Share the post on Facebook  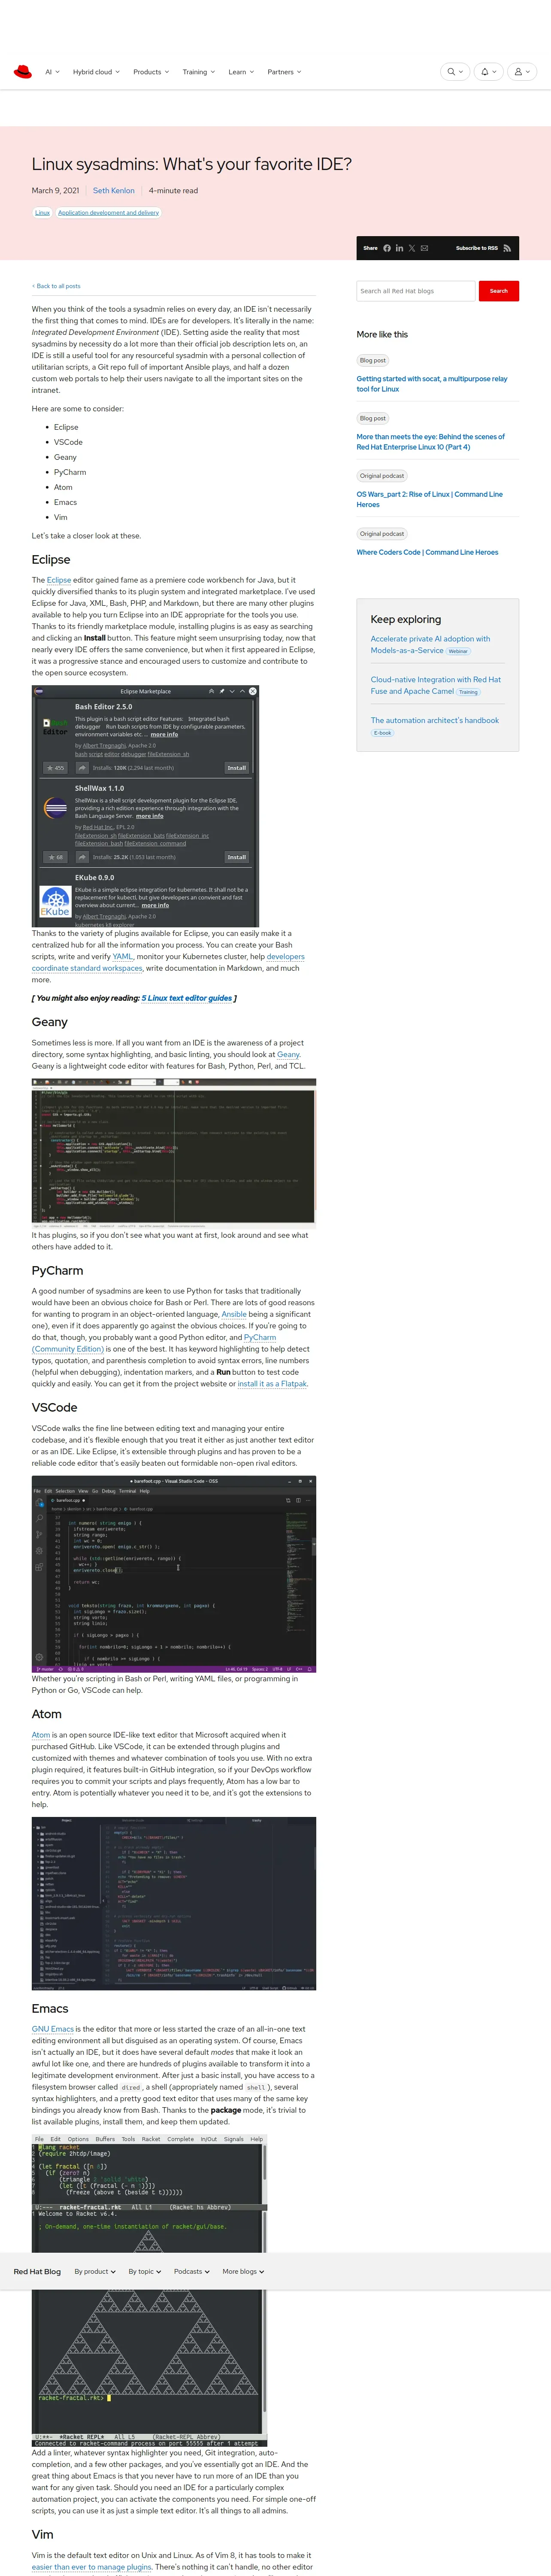387,248
